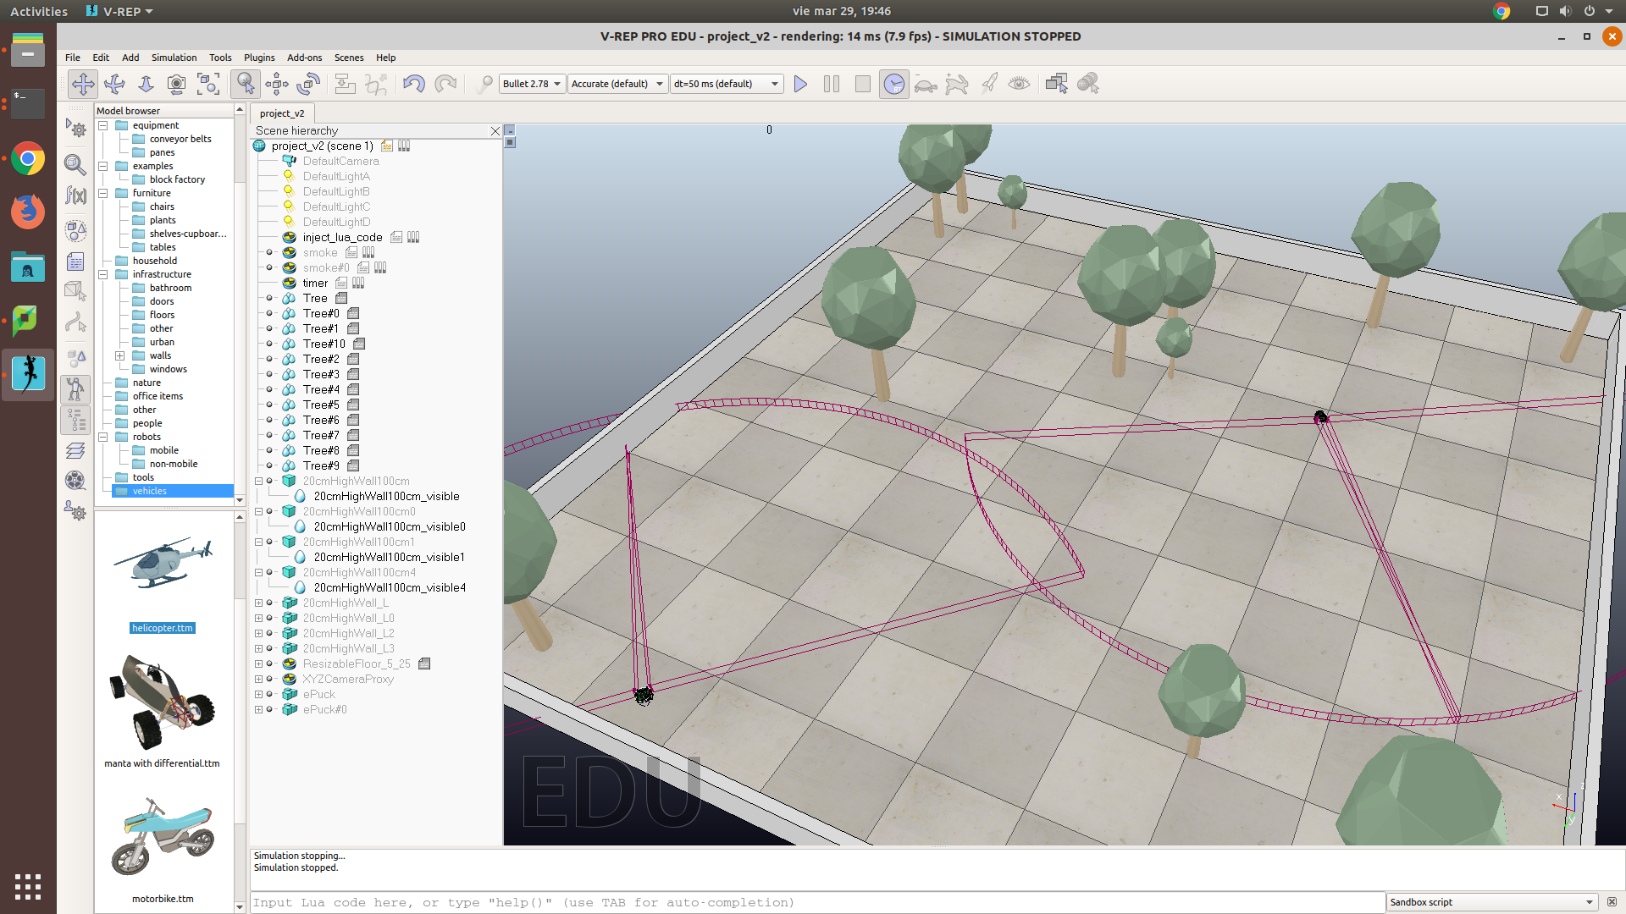Screen dimensions: 1626x914
Task: Click the undo arrow in toolbar
Action: (x=413, y=84)
